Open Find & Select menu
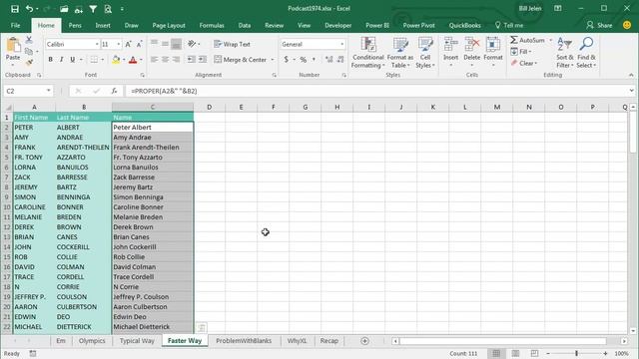 (x=586, y=53)
